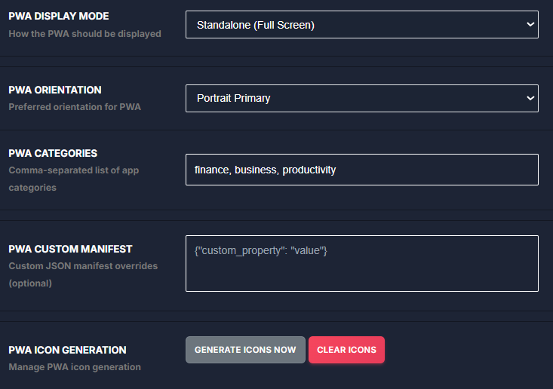
Task: Click the PWA Custom Manifest label
Action: 70,249
